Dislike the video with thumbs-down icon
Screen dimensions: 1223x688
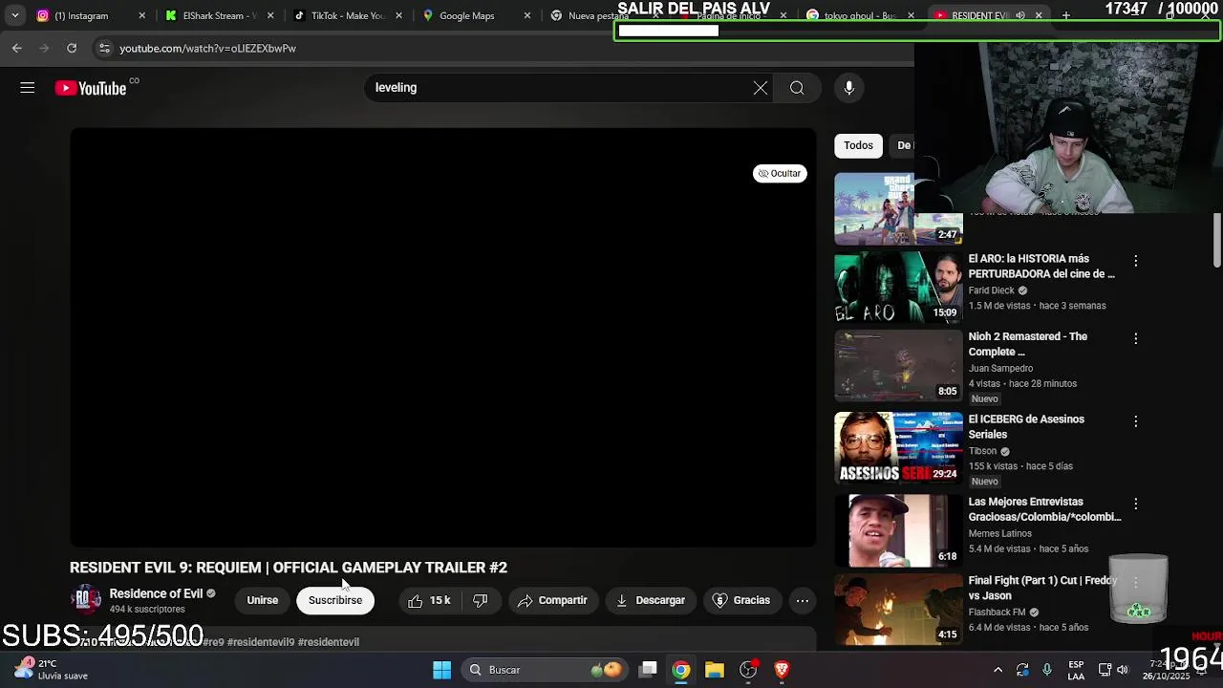pyautogui.click(x=481, y=600)
